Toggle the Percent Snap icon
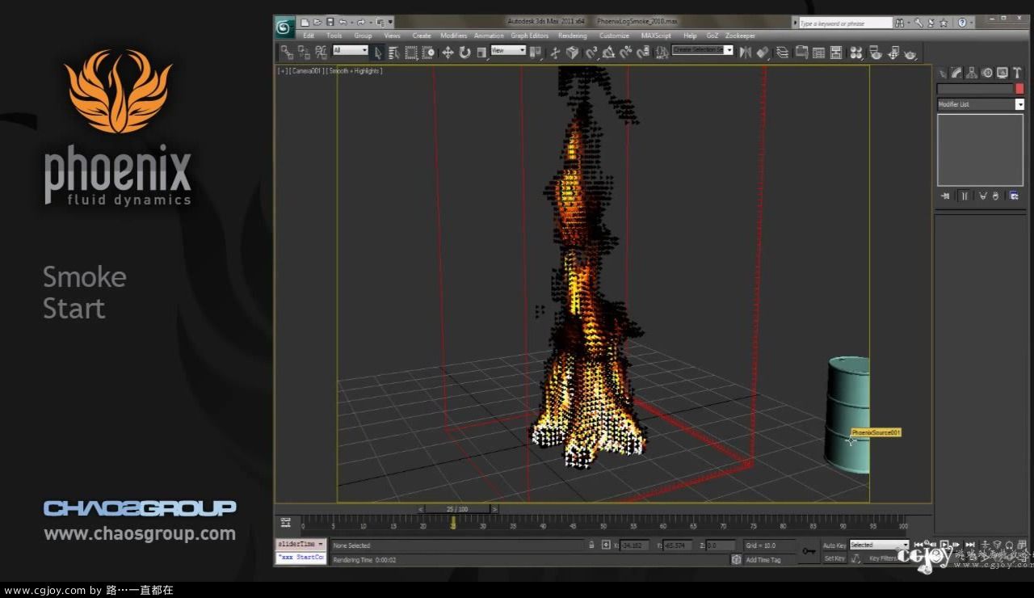Viewport: 1034px width, 598px height. 625,53
